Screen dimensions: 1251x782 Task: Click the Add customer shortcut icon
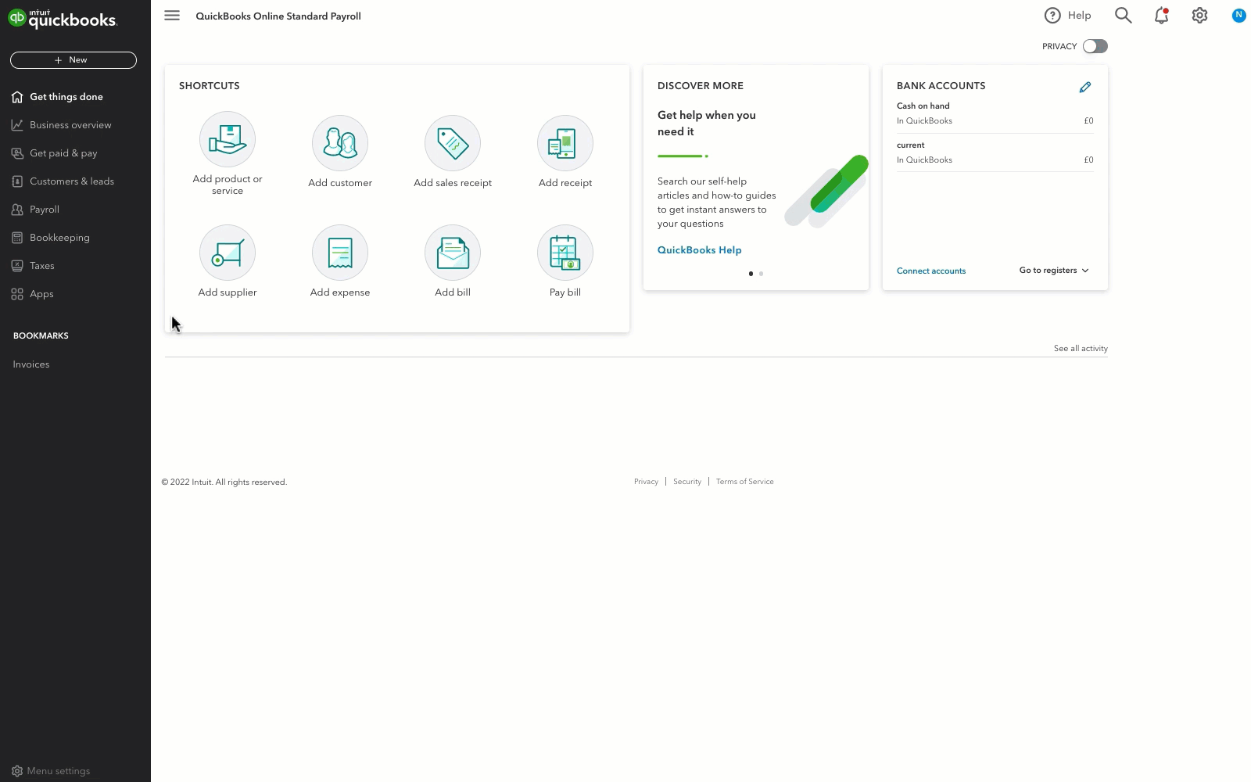pos(340,143)
